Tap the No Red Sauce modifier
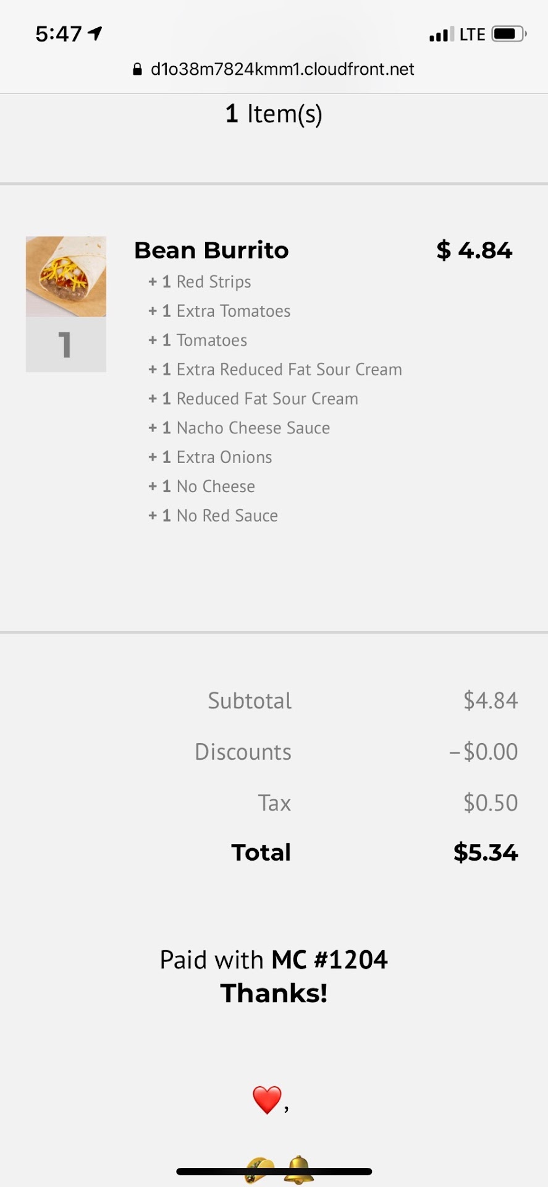Image resolution: width=548 pixels, height=1187 pixels. click(213, 516)
